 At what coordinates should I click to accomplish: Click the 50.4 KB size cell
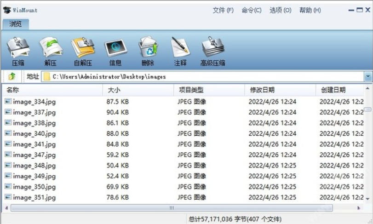[x=118, y=166]
